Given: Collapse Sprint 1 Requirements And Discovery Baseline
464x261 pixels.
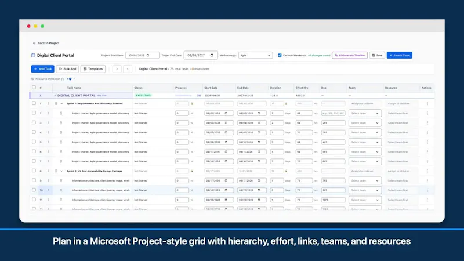Looking at the screenshot, I should (x=61, y=104).
